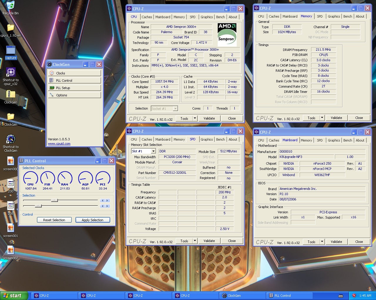The image size is (376, 300).
Task: Click the RAM gauge dial in PLL Control
Action: pyautogui.click(x=65, y=178)
